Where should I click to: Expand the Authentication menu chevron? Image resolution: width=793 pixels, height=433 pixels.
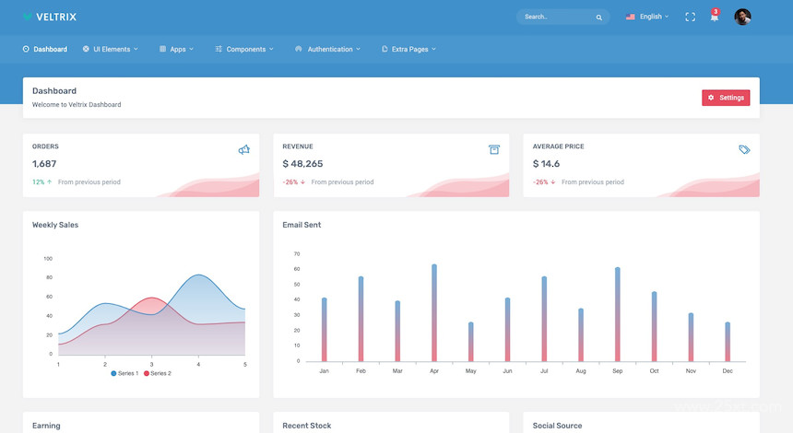[358, 49]
